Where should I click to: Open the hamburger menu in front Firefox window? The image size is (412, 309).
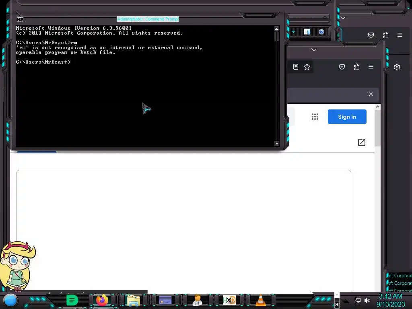[371, 67]
